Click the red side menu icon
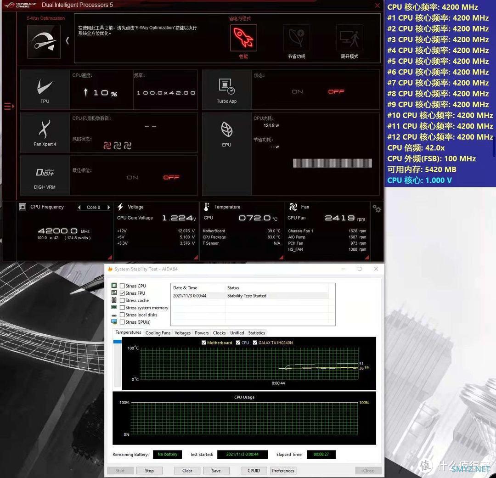The width and height of the screenshot is (496, 478). coord(9,106)
